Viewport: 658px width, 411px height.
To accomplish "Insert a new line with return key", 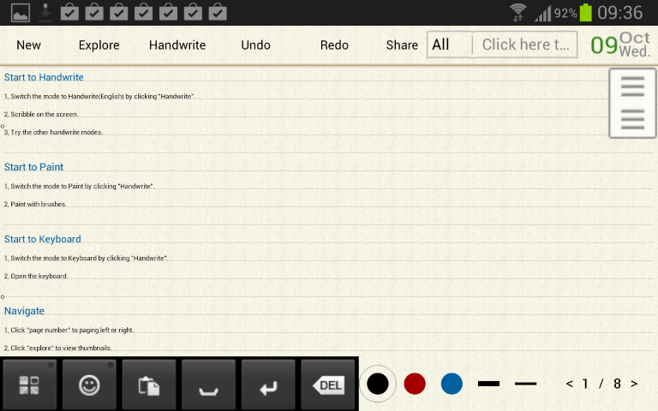I will (x=267, y=384).
